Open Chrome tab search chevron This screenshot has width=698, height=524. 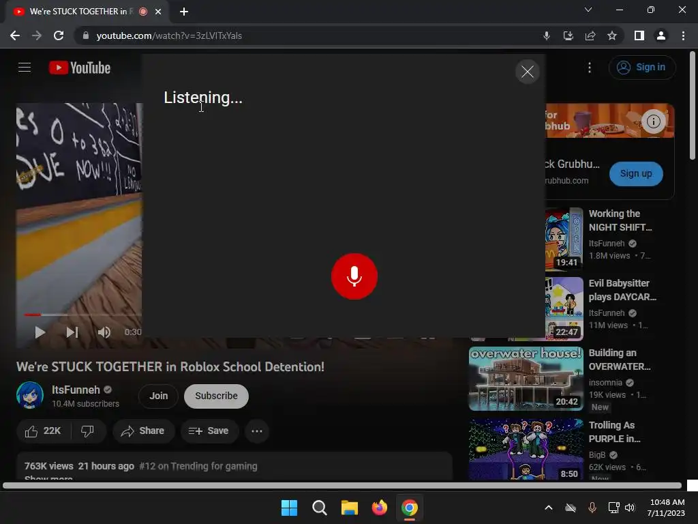click(588, 10)
